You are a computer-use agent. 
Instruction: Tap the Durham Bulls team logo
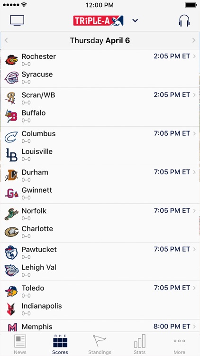11,175
